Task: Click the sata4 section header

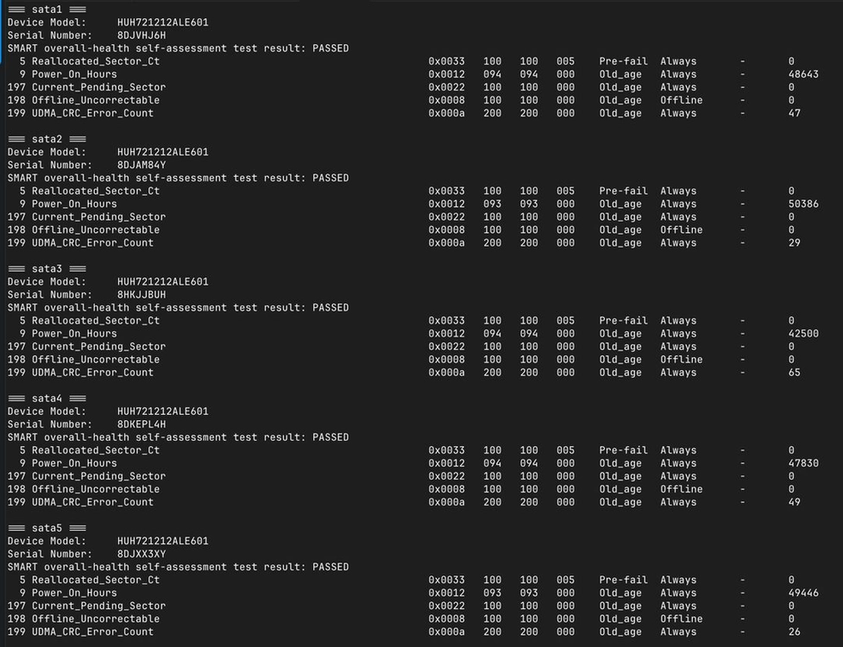Action: point(47,399)
